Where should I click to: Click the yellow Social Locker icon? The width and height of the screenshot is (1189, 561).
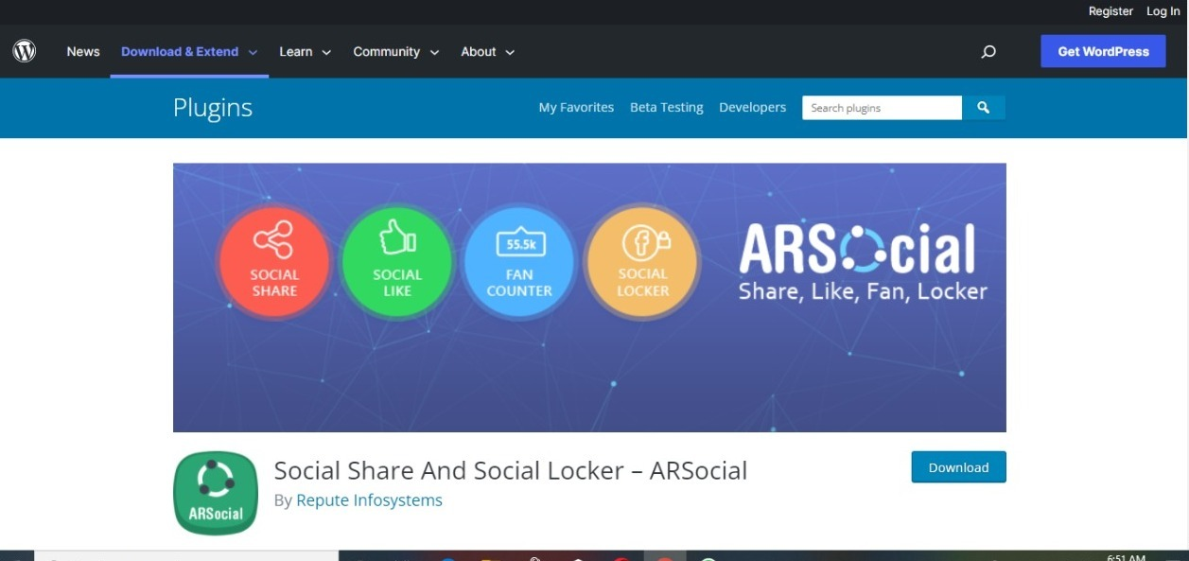(642, 262)
